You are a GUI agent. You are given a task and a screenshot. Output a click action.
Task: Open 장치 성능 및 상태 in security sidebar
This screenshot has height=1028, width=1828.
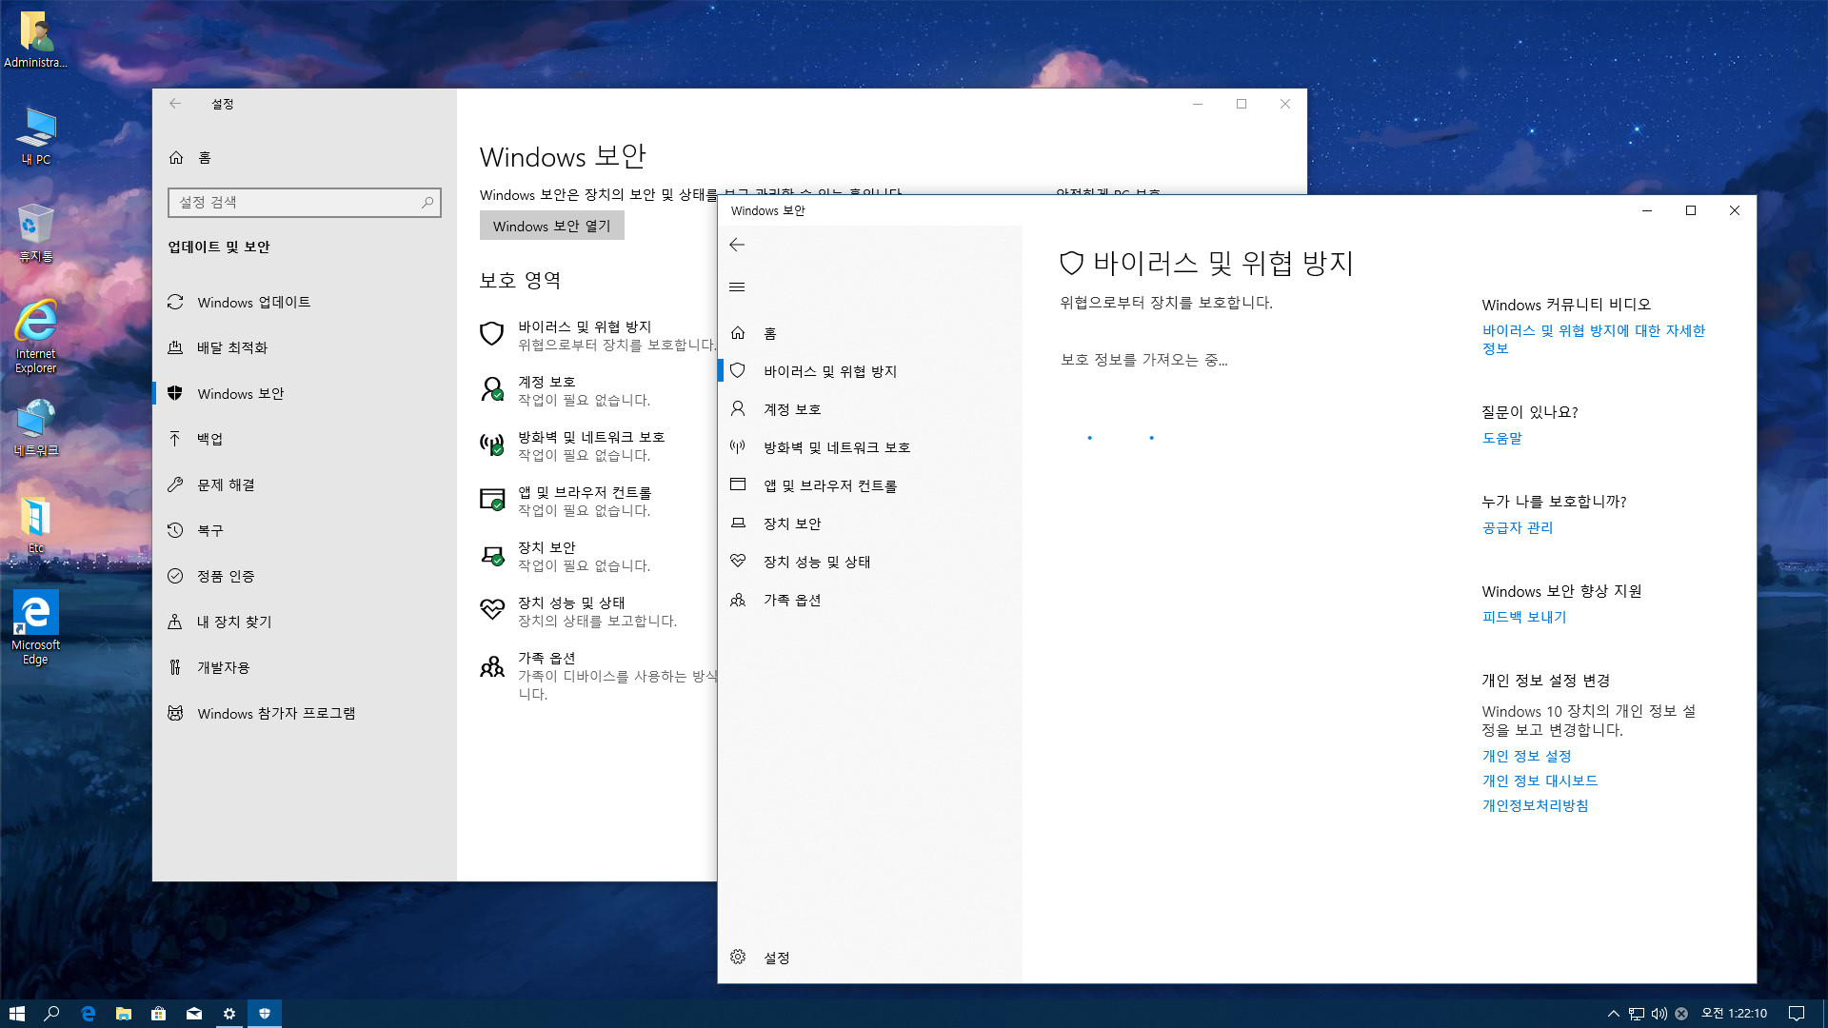pyautogui.click(x=817, y=562)
